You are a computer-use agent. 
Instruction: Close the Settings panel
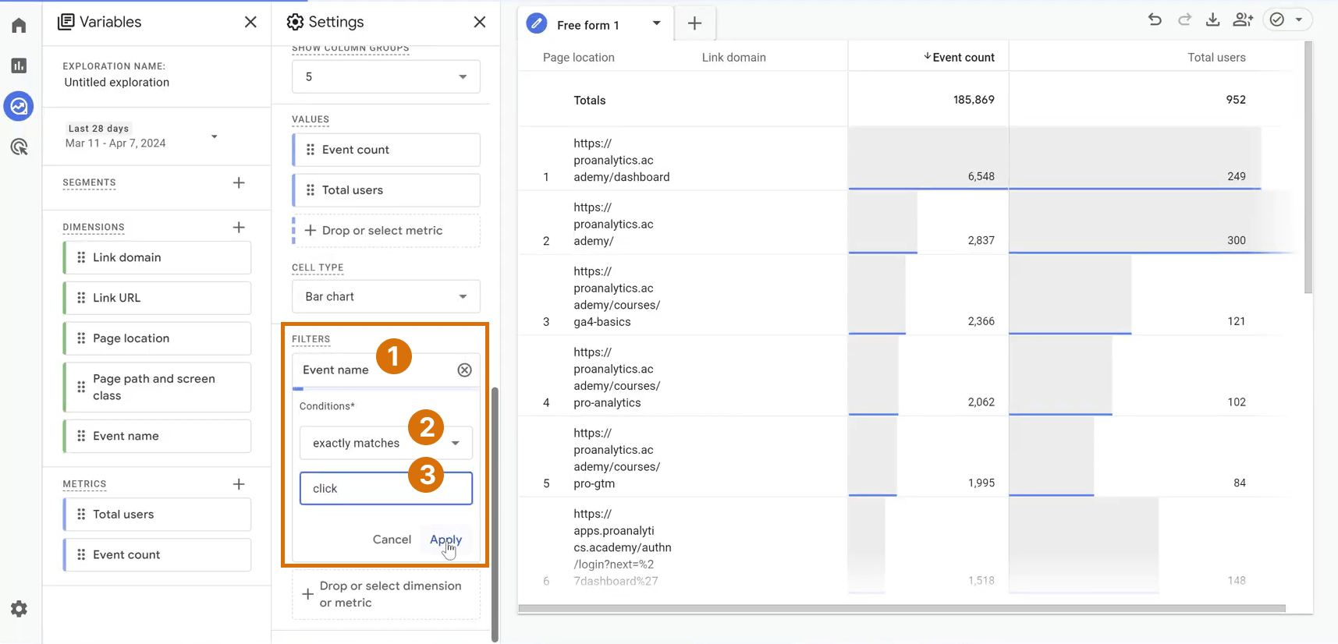[x=480, y=22]
